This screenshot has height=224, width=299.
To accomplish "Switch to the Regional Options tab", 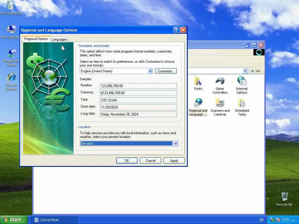I will tap(36, 39).
